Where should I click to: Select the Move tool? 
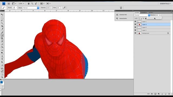[x=2, y=15]
